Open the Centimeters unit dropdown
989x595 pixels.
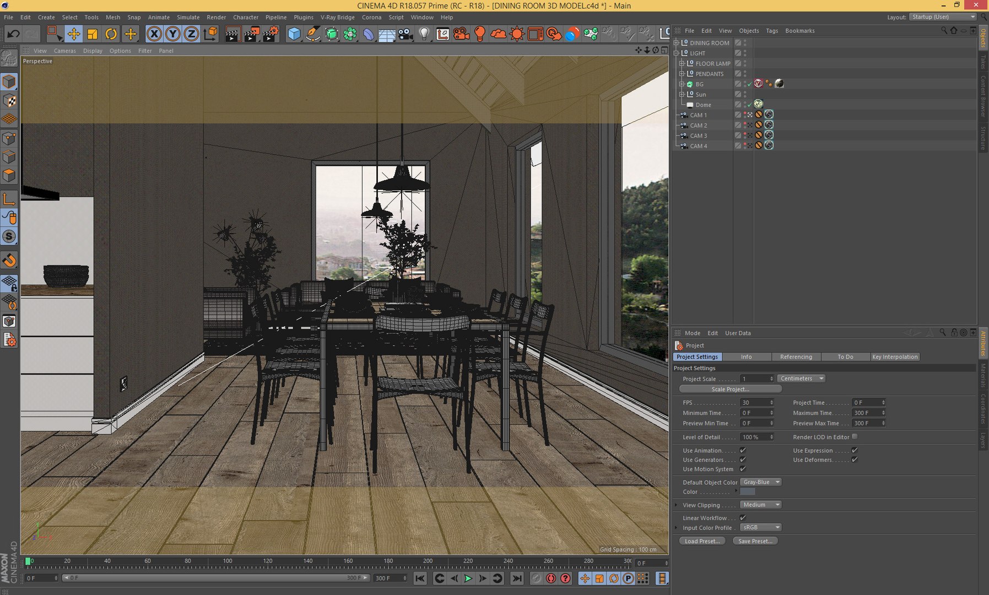[x=801, y=378]
